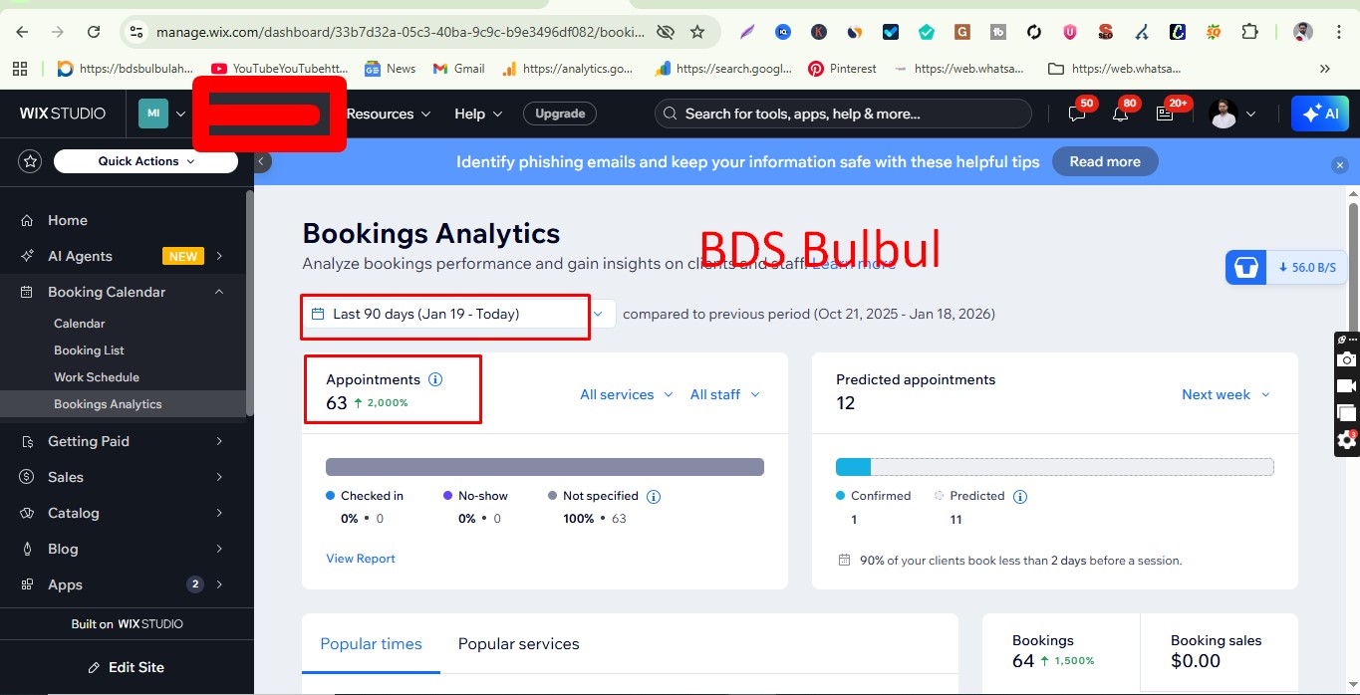The image size is (1360, 695).
Task: Open the All services filter dropdown
Action: [626, 394]
